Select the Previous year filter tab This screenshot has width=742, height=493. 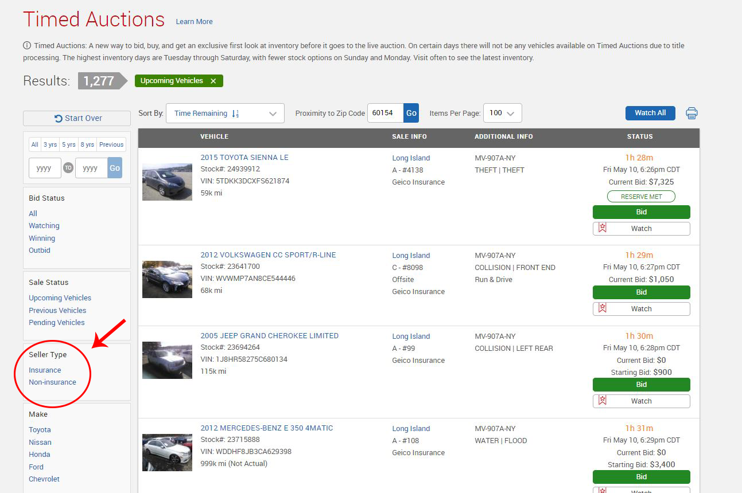[111, 144]
